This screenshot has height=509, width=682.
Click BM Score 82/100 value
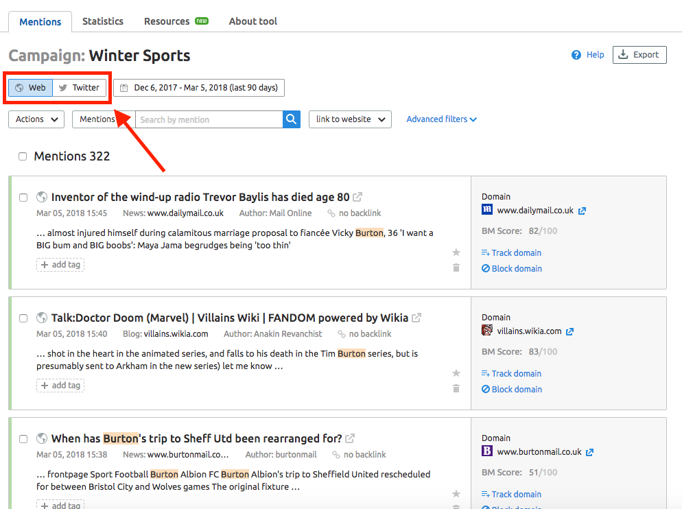543,231
